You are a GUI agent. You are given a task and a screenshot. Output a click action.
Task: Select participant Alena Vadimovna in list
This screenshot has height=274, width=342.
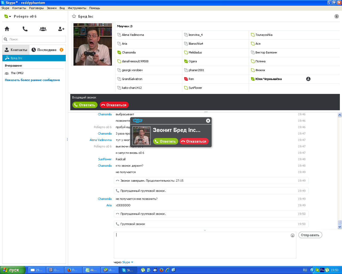pos(133,35)
